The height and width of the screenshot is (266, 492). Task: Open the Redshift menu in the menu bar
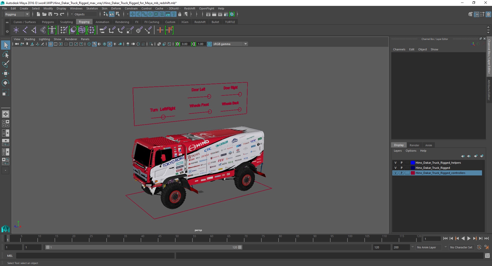pos(190,8)
